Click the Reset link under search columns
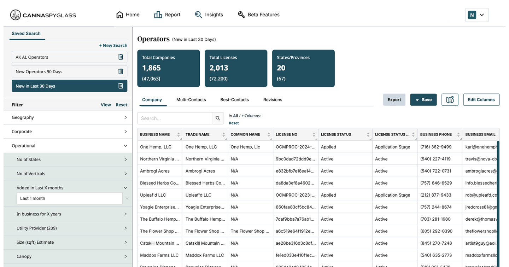This screenshot has width=509, height=267. 234,123
